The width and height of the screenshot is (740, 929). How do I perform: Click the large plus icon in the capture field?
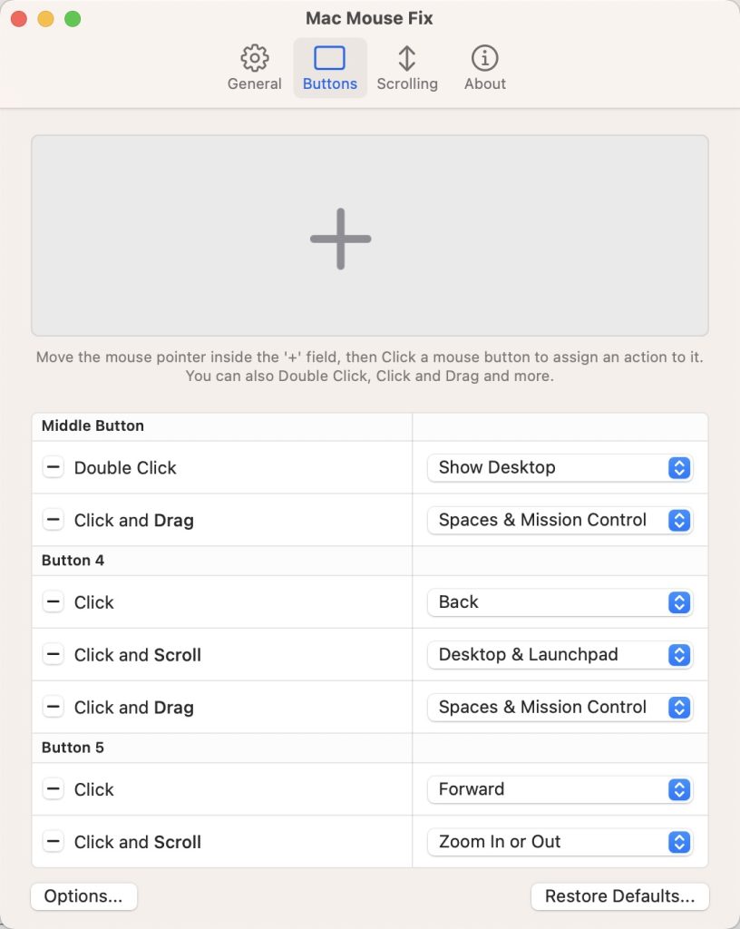pos(340,239)
